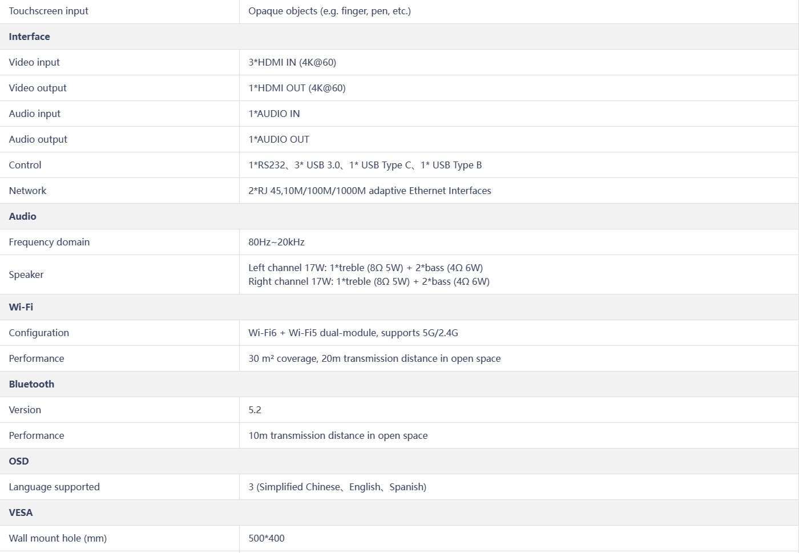Viewport: 799px width, 553px height.
Task: Select the Left channel 17W speaker line
Action: 365,268
